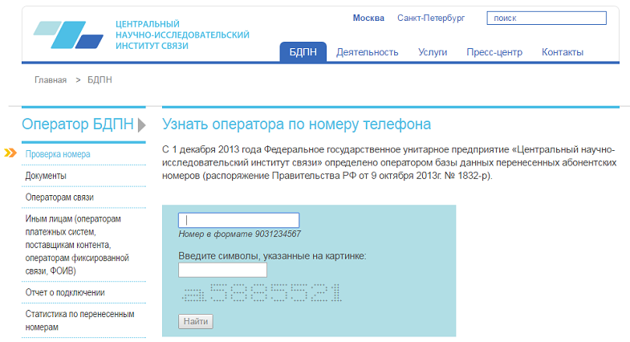This screenshot has width=630, height=342.
Task: Open Отчет о подключении in the sidebar
Action: pyautogui.click(x=65, y=292)
